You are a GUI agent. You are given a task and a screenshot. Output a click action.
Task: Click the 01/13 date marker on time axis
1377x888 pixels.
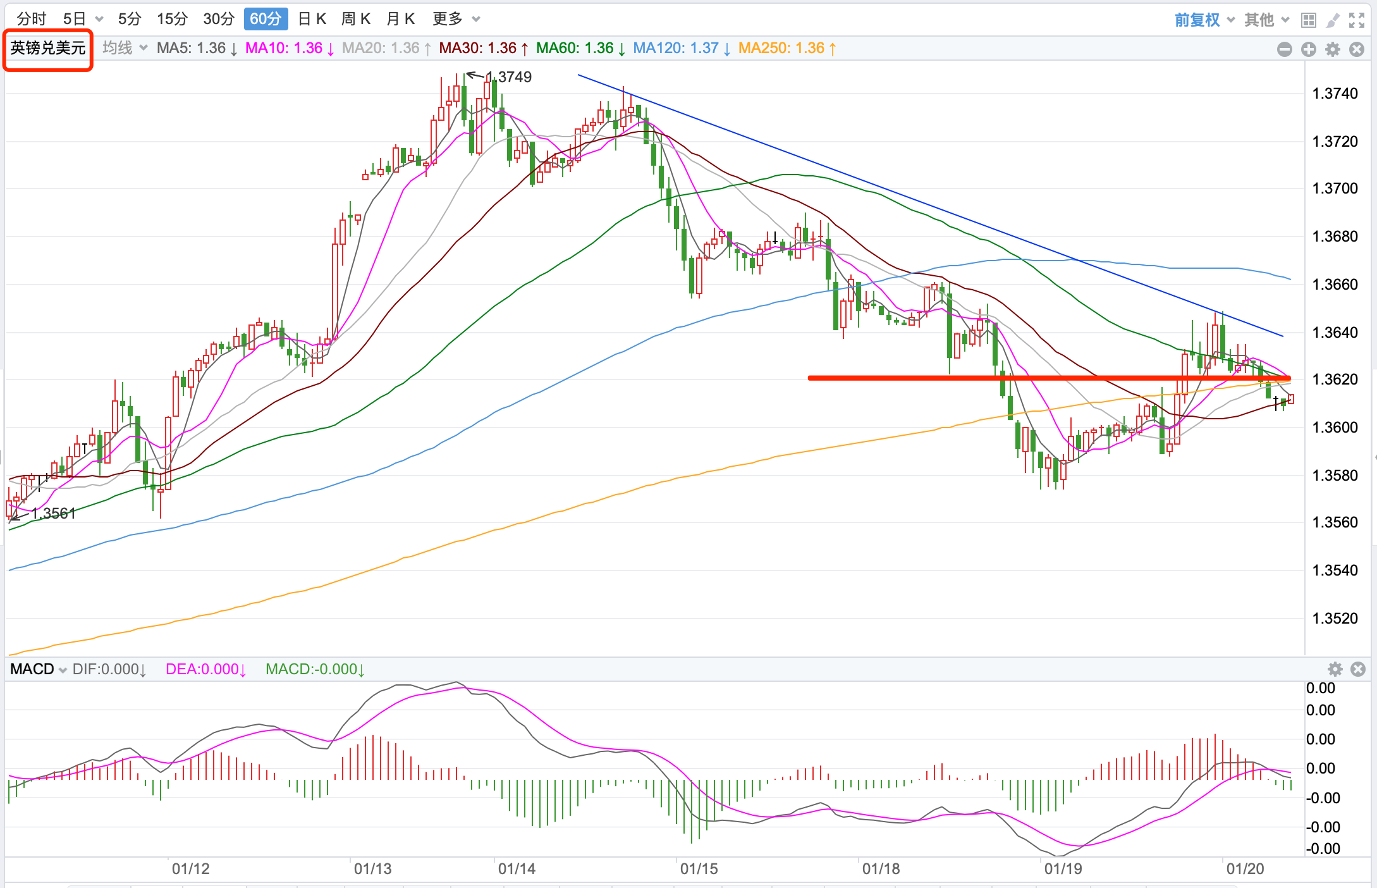[373, 869]
